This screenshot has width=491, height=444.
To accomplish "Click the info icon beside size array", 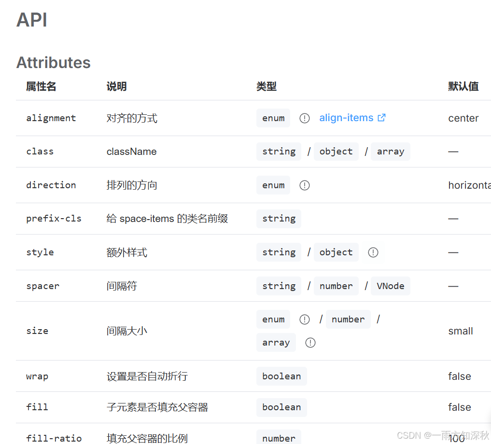I will click(310, 342).
